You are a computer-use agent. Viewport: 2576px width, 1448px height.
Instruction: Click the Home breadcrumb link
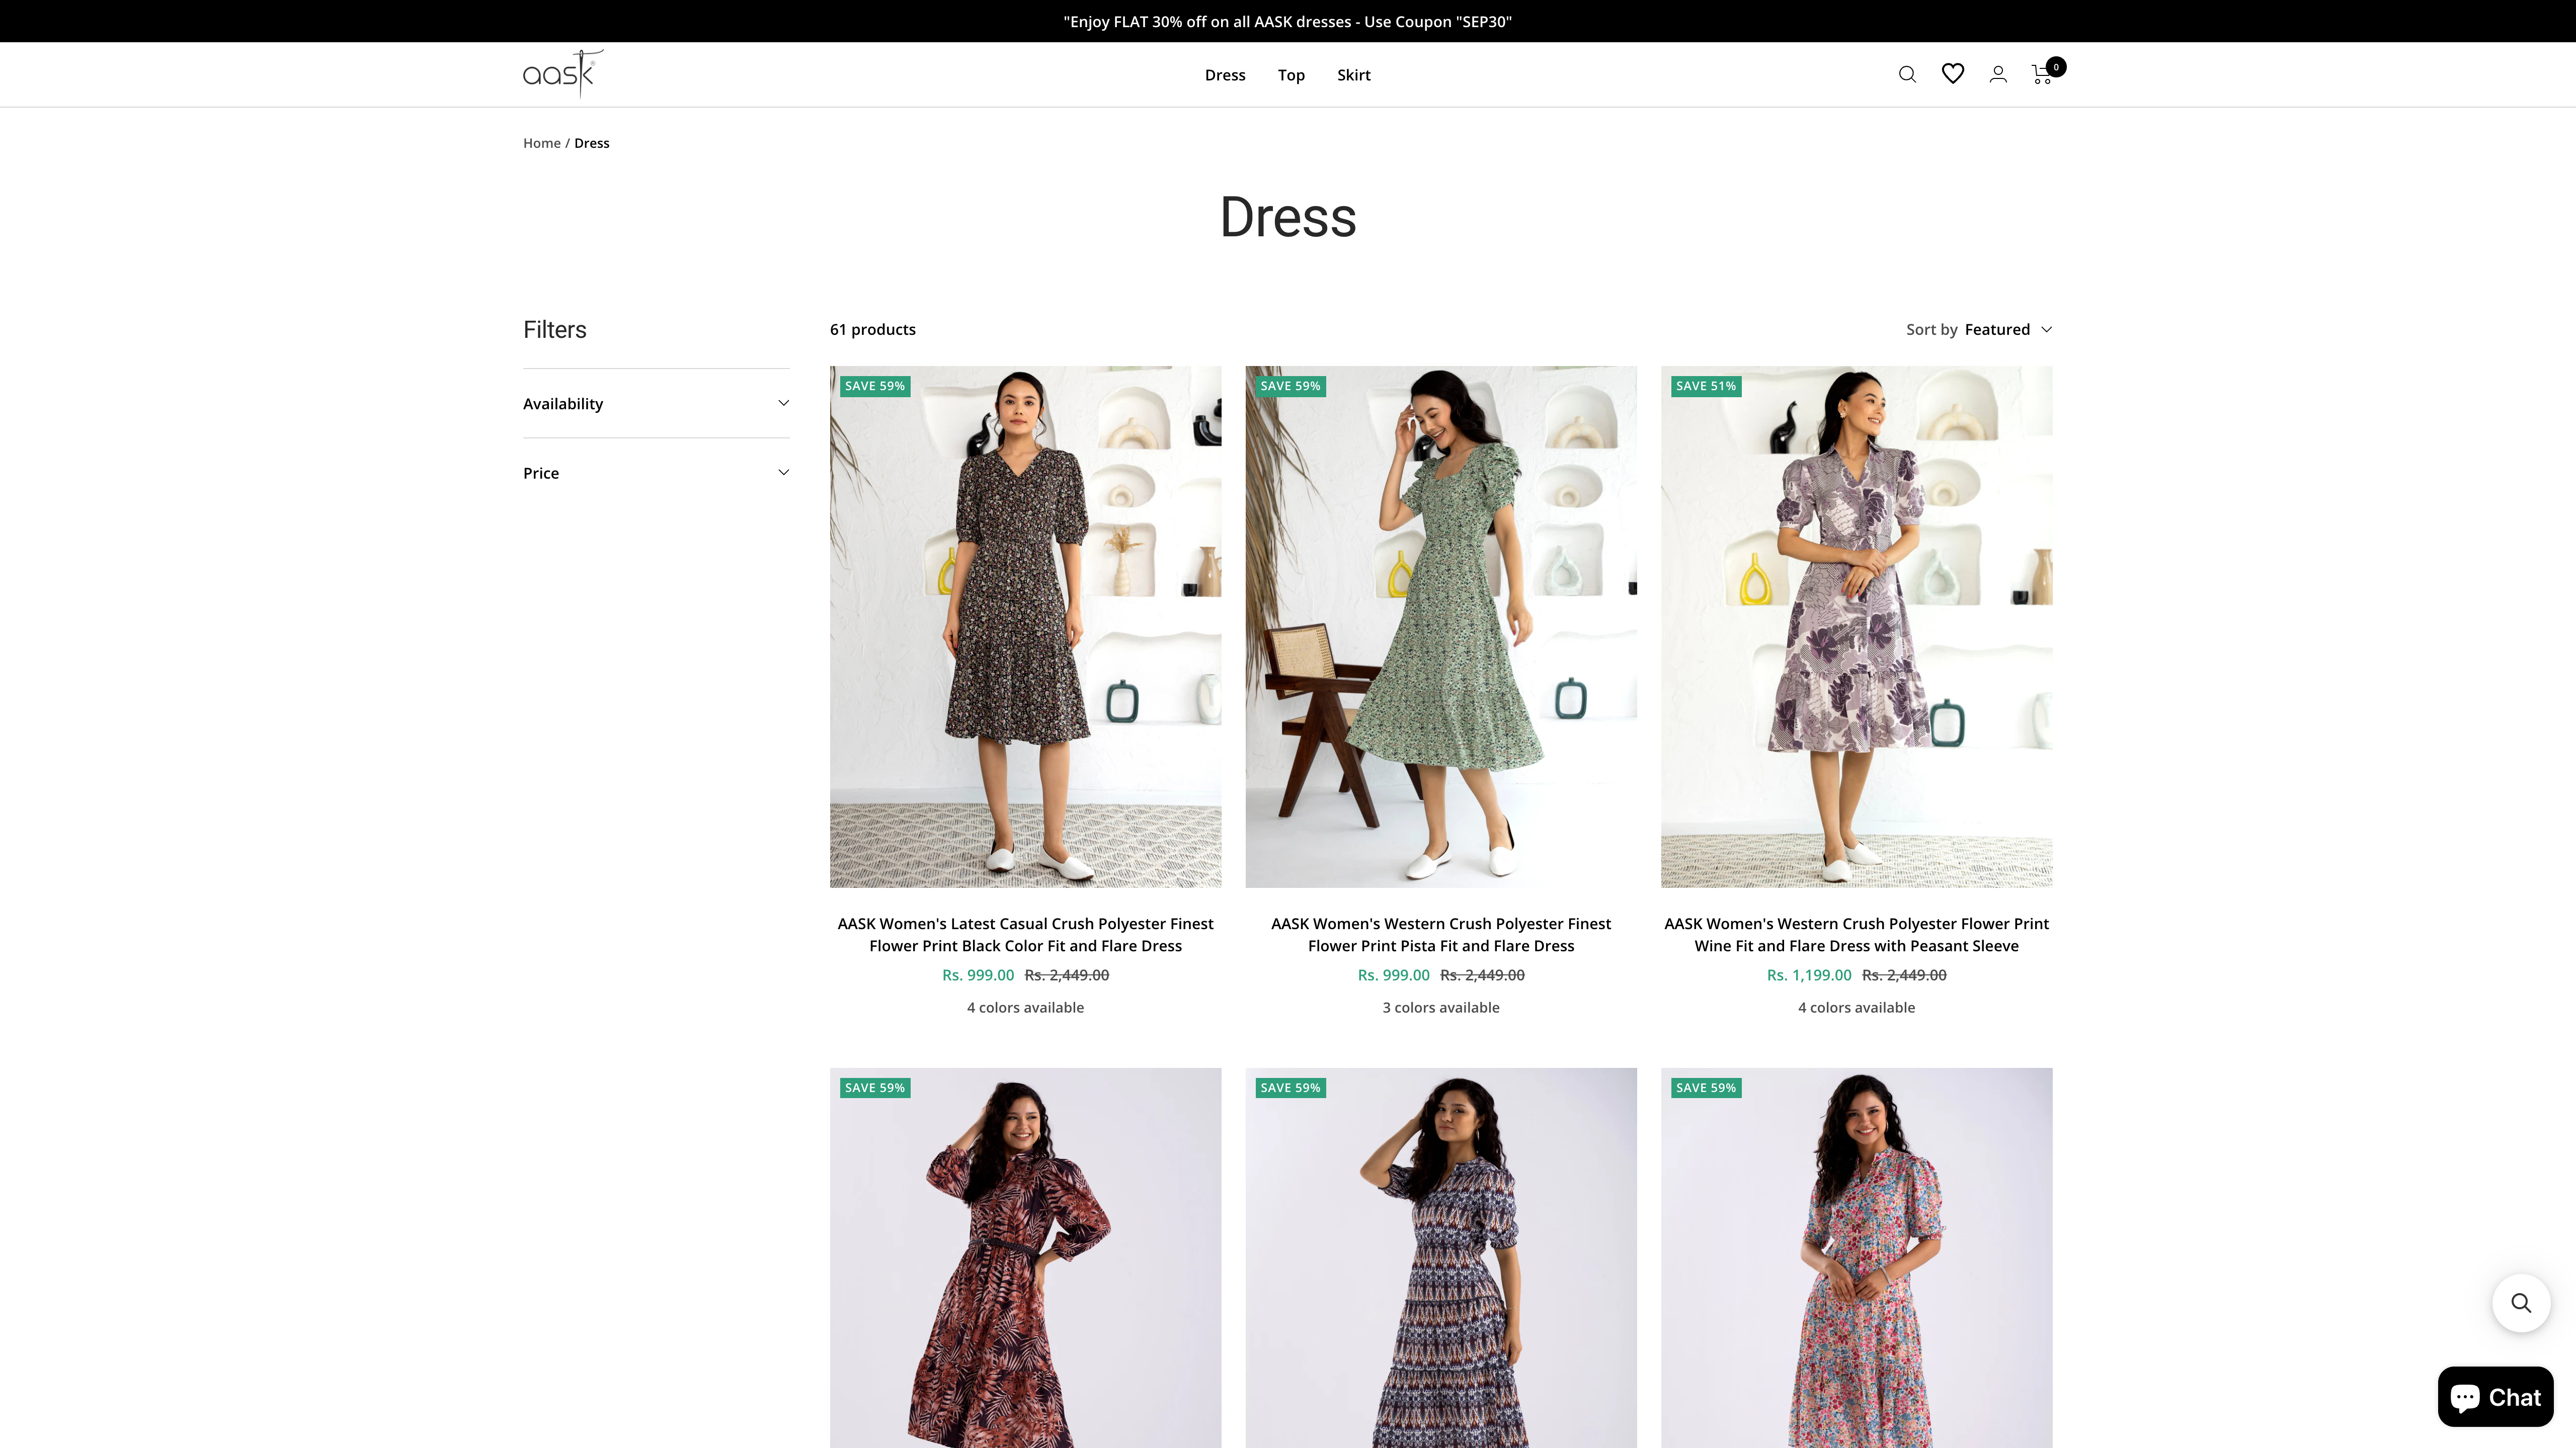[x=541, y=142]
